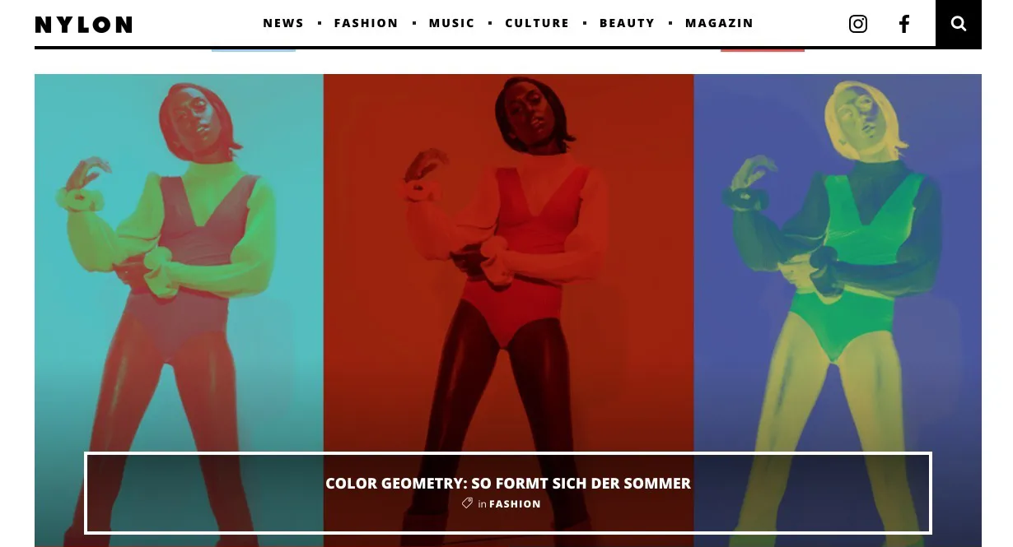Open the 'Color Geometry' article headline
1013x547 pixels.
(508, 484)
